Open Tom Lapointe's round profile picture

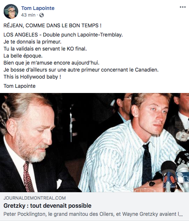[11, 11]
